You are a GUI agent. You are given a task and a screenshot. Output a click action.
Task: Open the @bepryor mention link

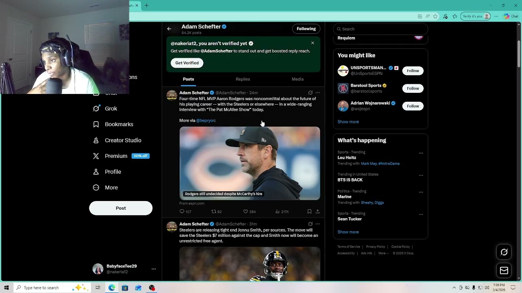(x=206, y=120)
